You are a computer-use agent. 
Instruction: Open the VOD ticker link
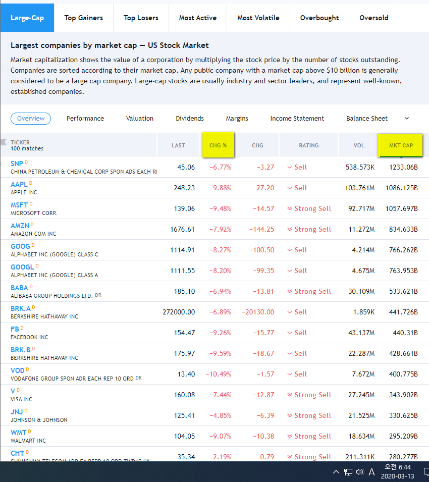(x=17, y=370)
